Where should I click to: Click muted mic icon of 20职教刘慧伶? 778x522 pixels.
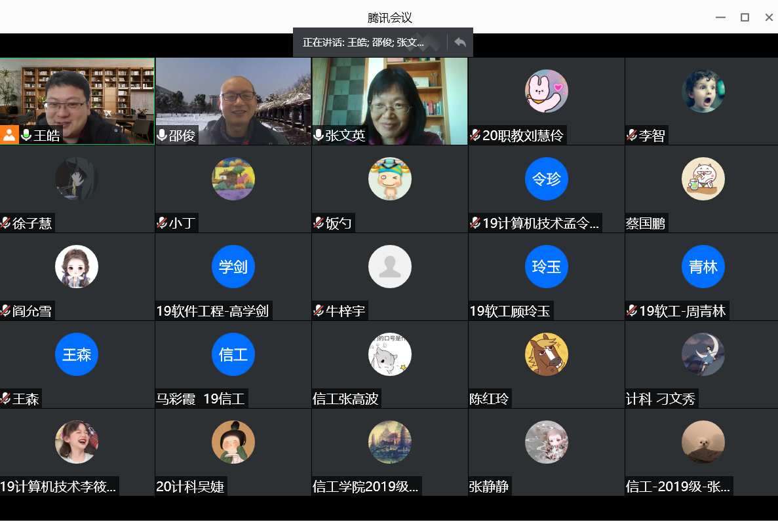[x=475, y=136]
